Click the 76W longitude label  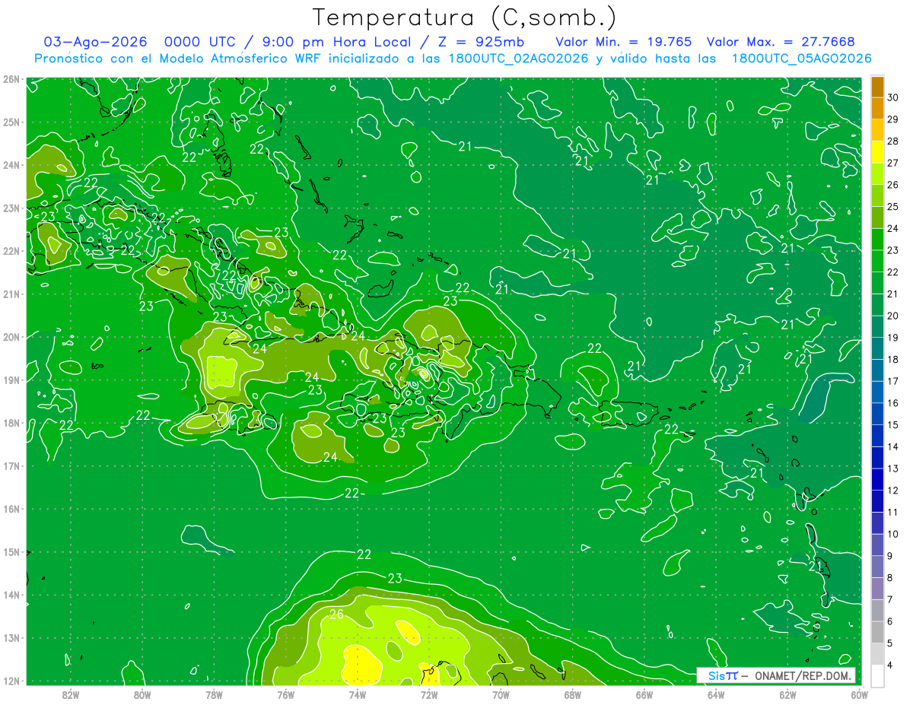tap(285, 694)
